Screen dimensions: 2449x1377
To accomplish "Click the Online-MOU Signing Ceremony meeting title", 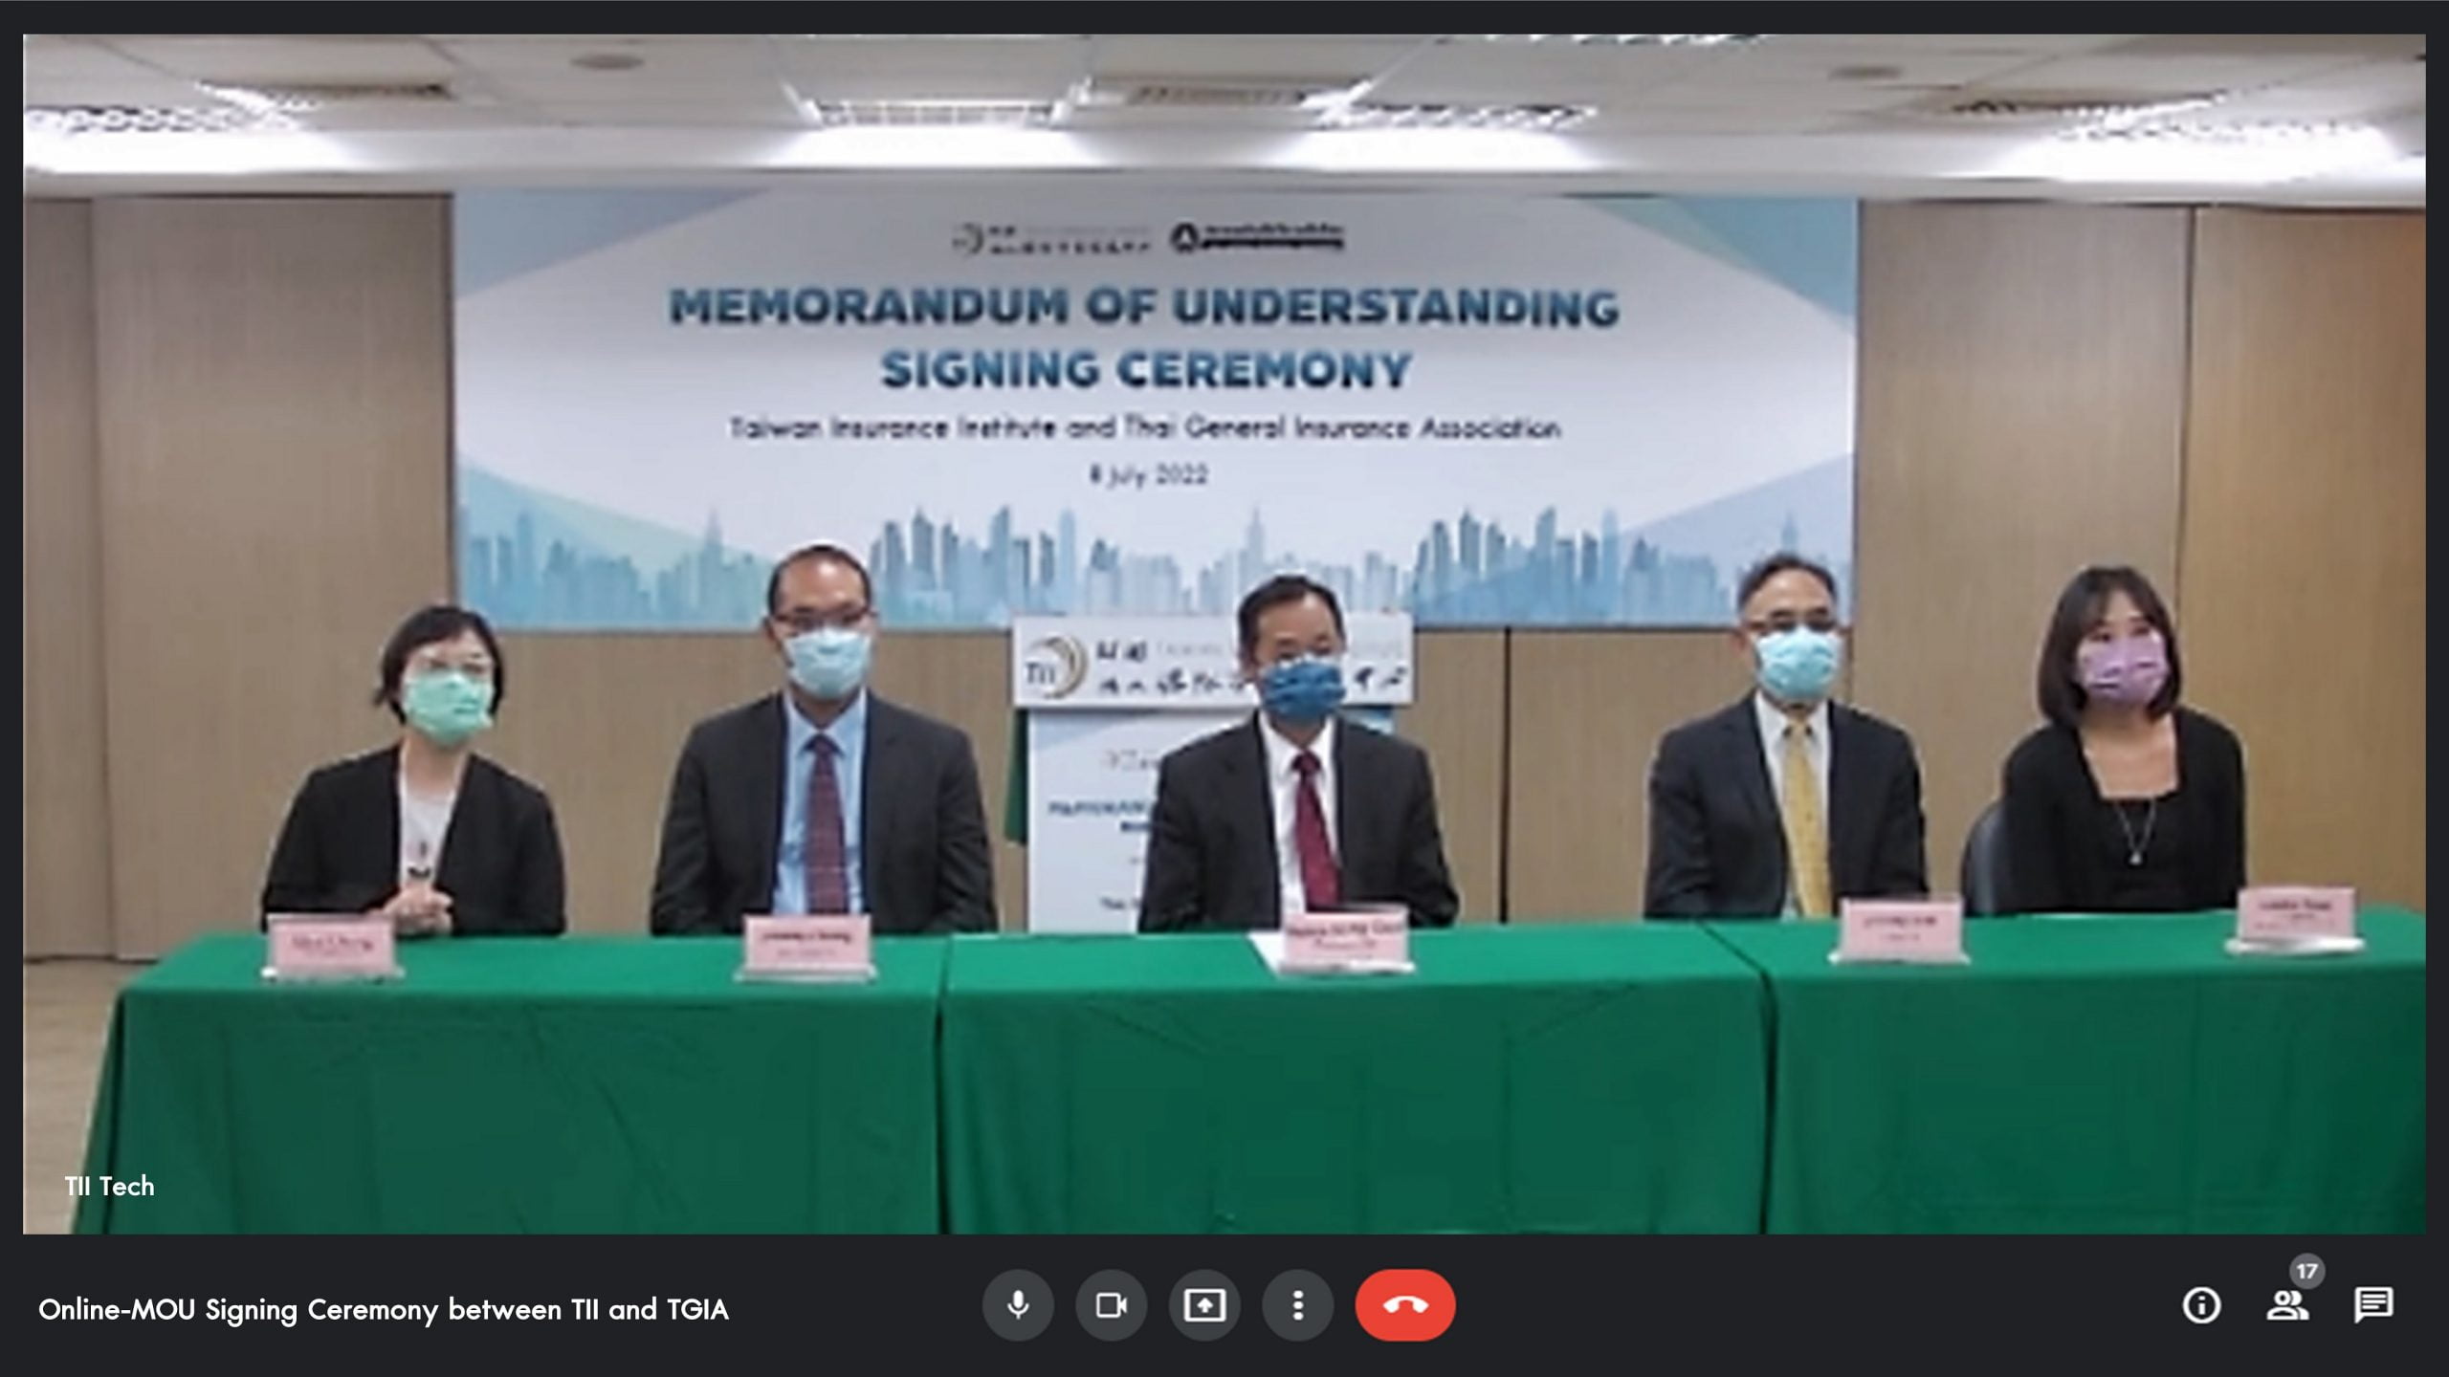I will point(384,1309).
